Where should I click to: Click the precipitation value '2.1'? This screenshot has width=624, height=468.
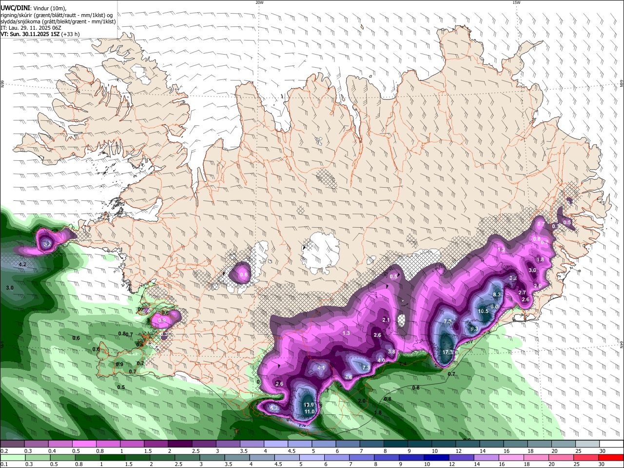pos(386,320)
